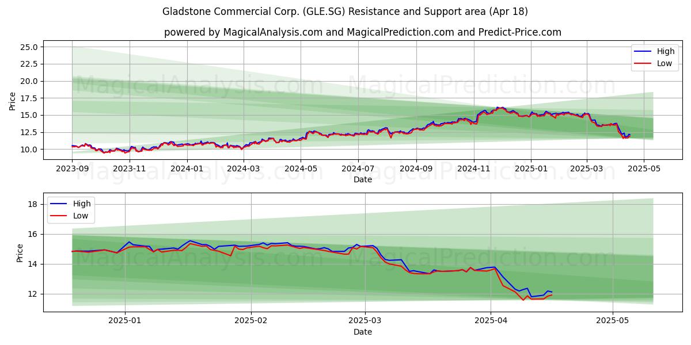Click the 2023-09 date tick label
Screen dimensions: 691x345
pos(72,168)
